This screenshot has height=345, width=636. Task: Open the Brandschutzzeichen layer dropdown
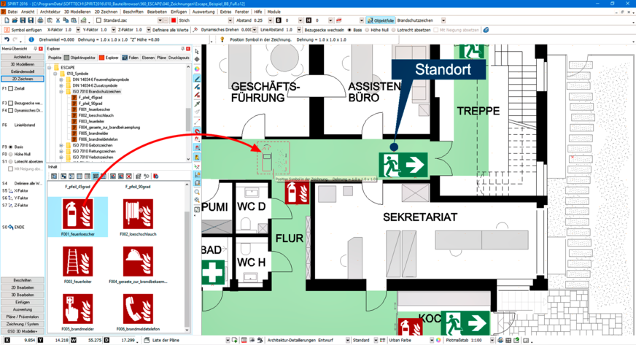point(443,20)
